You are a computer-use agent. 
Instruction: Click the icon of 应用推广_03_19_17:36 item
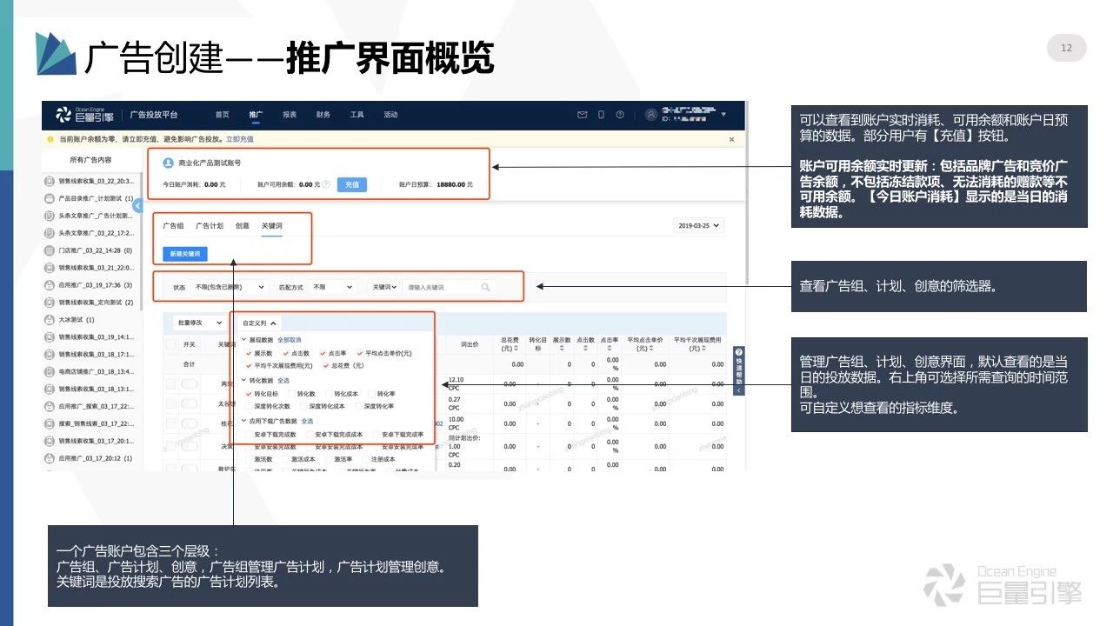coord(50,284)
